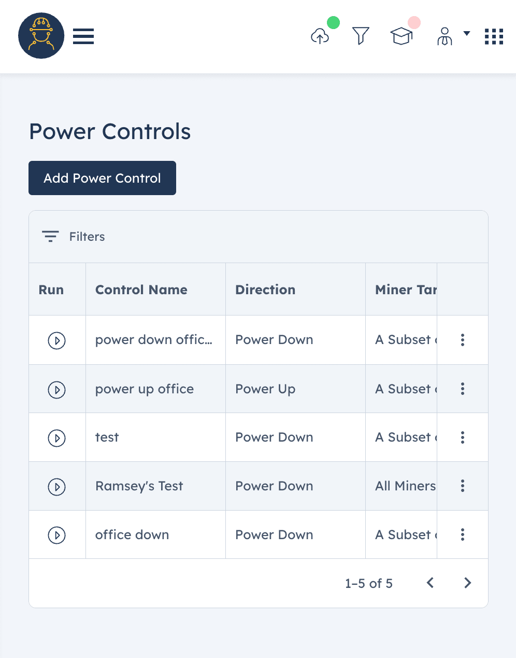This screenshot has width=516, height=658.
Task: Go to the previous page arrow
Action: point(430,583)
